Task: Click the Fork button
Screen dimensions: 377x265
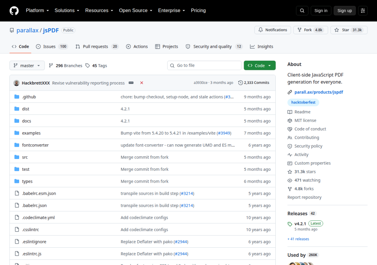Action: coord(310,30)
